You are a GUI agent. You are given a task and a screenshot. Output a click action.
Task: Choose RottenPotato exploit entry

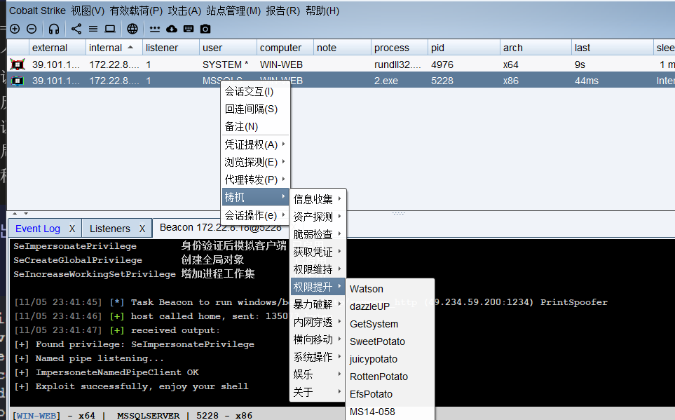(x=390, y=377)
